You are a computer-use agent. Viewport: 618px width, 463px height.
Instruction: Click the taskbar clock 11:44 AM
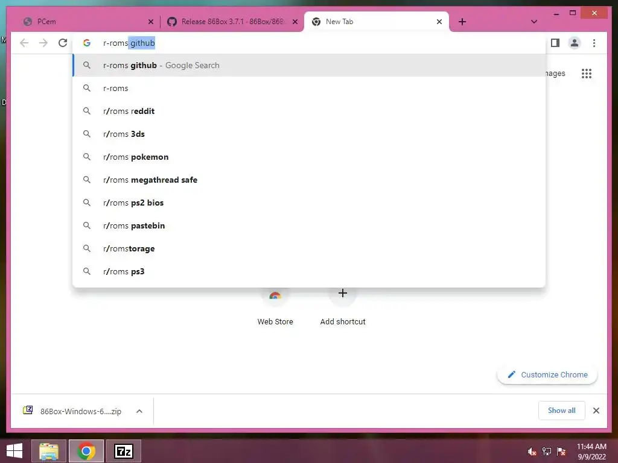coord(591,451)
